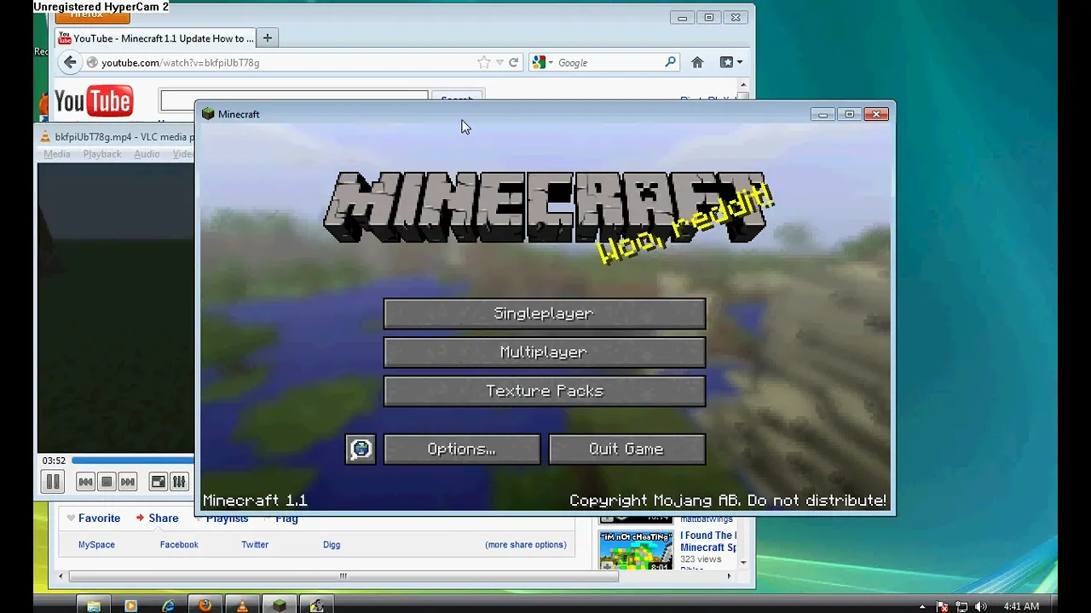Open Minecraft Texture Packs screen
This screenshot has width=1091, height=613.
544,391
